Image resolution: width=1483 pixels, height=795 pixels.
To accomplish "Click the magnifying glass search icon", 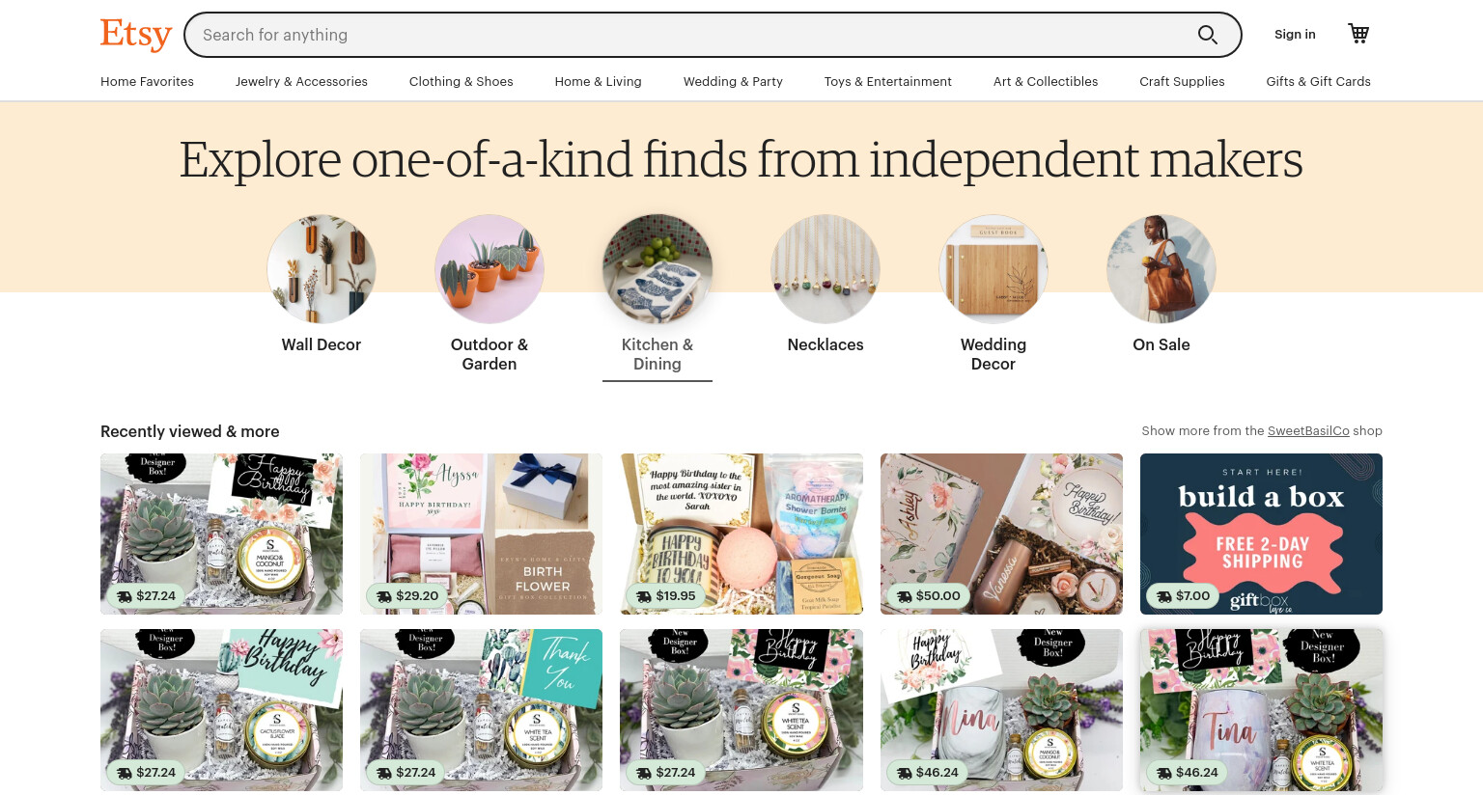I will (x=1207, y=35).
